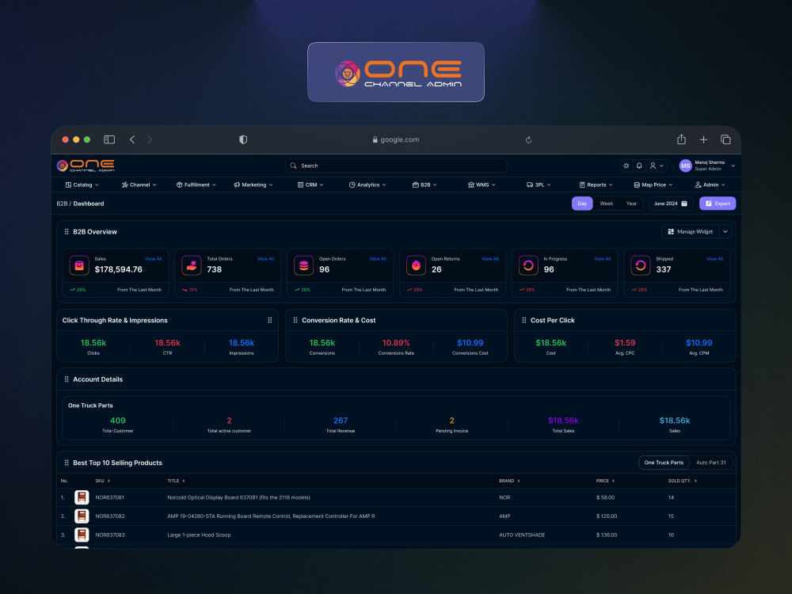Click the Open Orders stack icon
The width and height of the screenshot is (792, 594).
(303, 265)
